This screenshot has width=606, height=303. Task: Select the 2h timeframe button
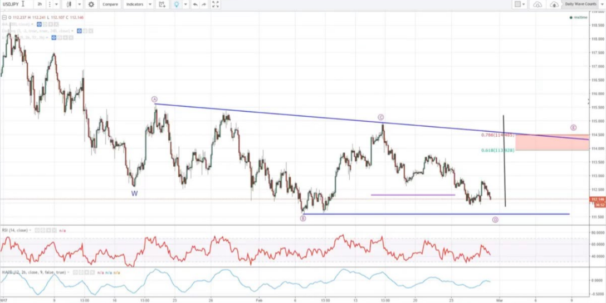40,4
